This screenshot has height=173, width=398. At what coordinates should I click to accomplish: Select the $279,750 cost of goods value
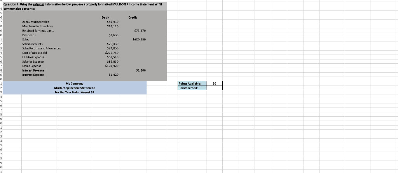[113, 52]
